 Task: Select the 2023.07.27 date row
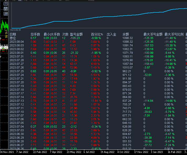(x=17, y=64)
